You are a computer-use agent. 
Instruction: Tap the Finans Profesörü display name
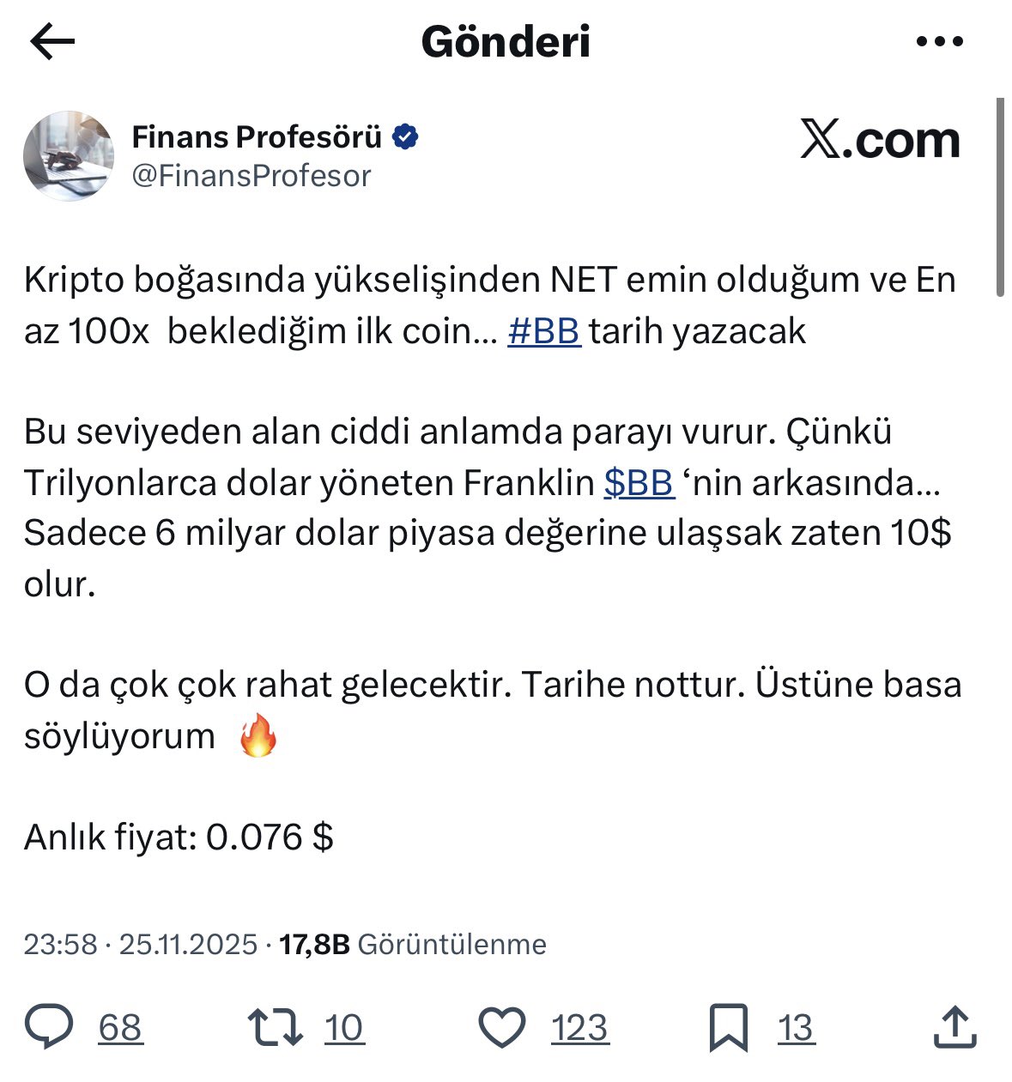click(257, 137)
